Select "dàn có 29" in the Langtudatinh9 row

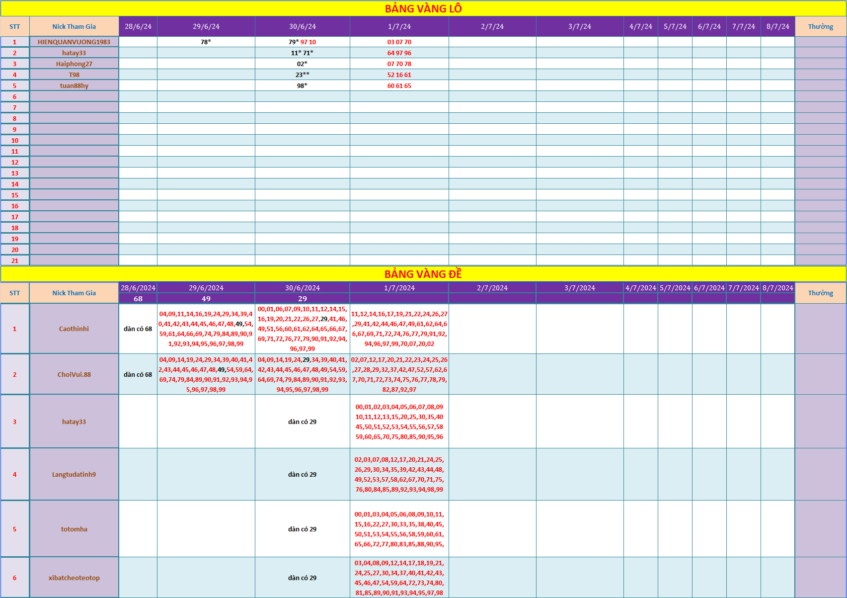point(303,474)
